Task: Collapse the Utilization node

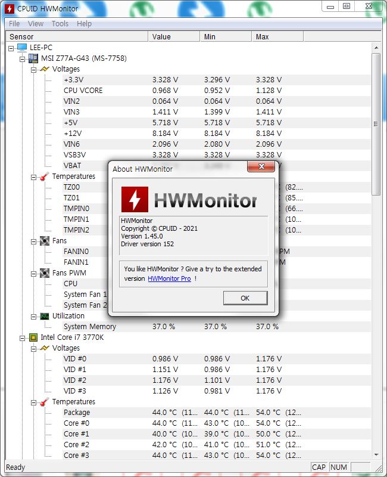Action: (x=33, y=317)
